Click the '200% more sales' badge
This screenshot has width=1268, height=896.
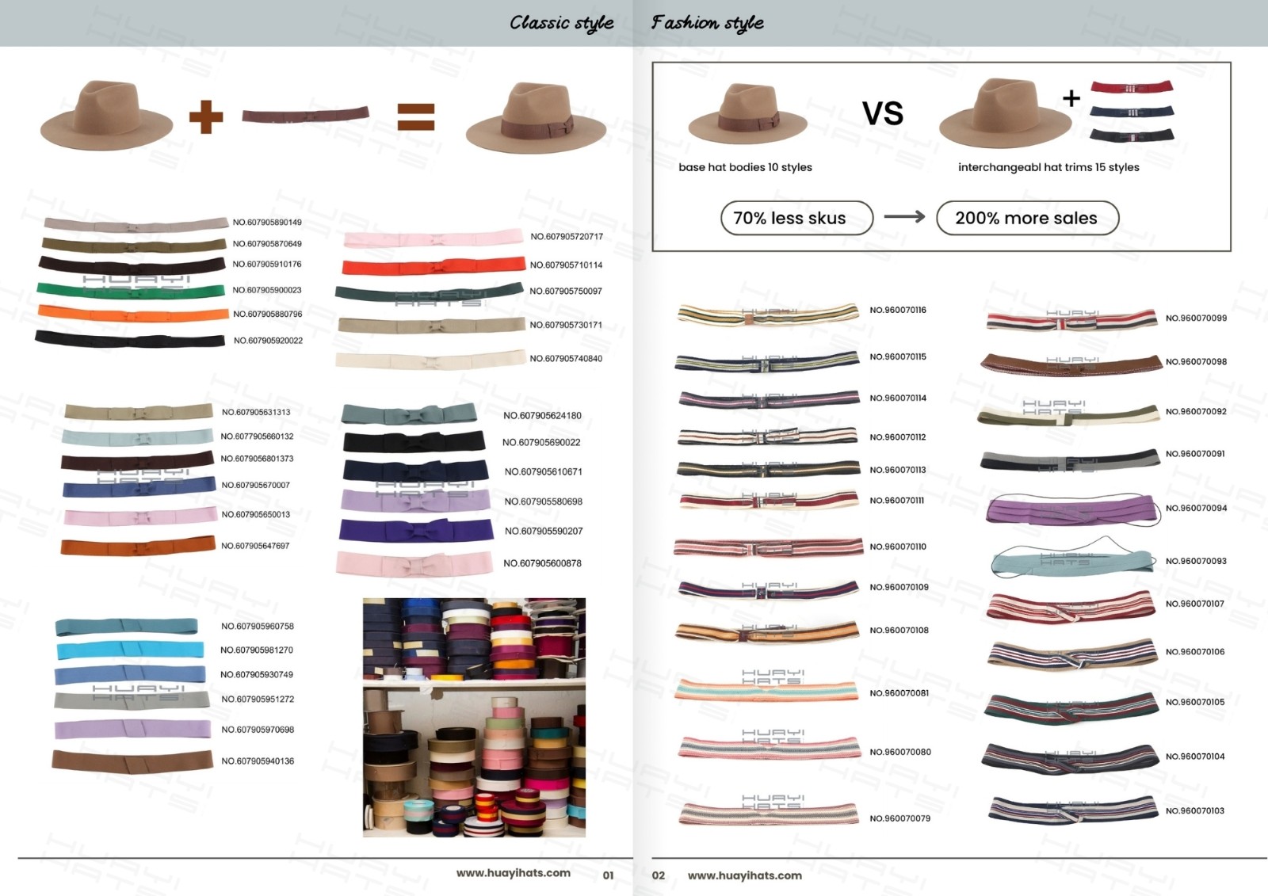pyautogui.click(x=1027, y=218)
